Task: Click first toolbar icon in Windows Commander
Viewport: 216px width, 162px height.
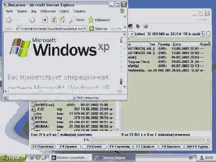Action: pyautogui.click(x=130, y=26)
